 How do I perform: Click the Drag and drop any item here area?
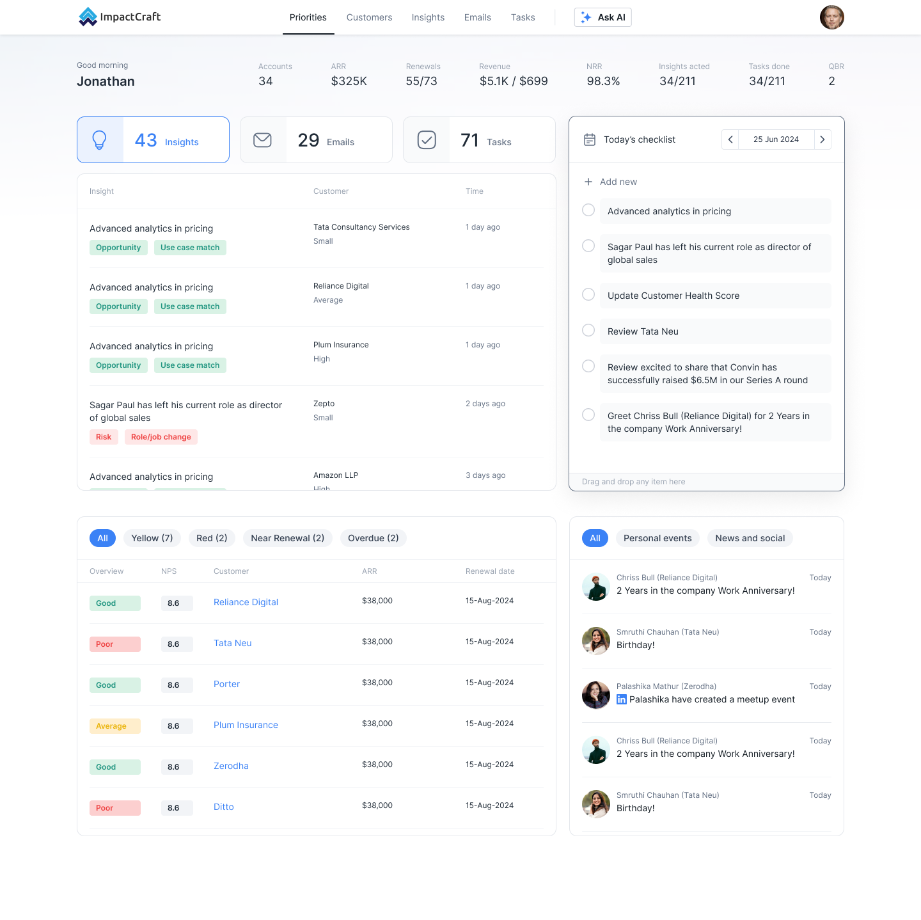(707, 482)
